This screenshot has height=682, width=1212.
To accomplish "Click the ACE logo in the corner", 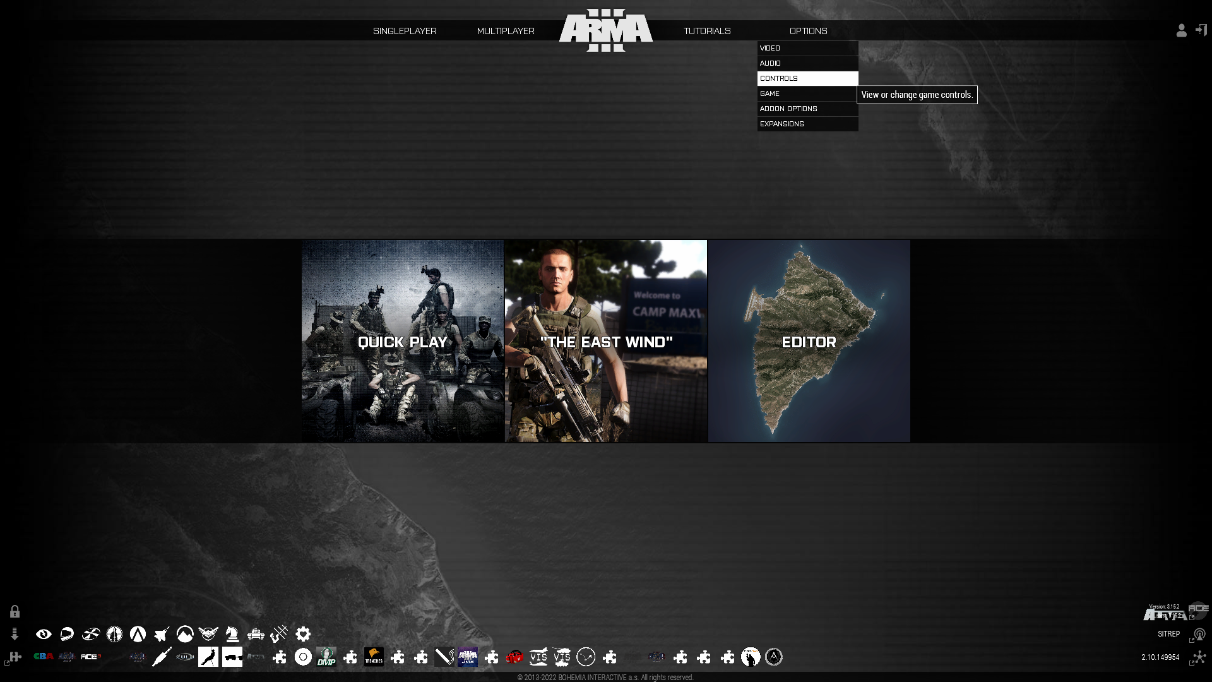I will [1197, 610].
